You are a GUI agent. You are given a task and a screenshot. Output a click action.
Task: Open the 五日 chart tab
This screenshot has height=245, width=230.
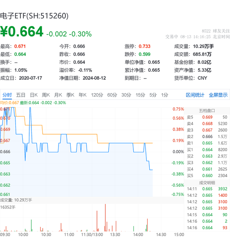[x=21, y=95]
